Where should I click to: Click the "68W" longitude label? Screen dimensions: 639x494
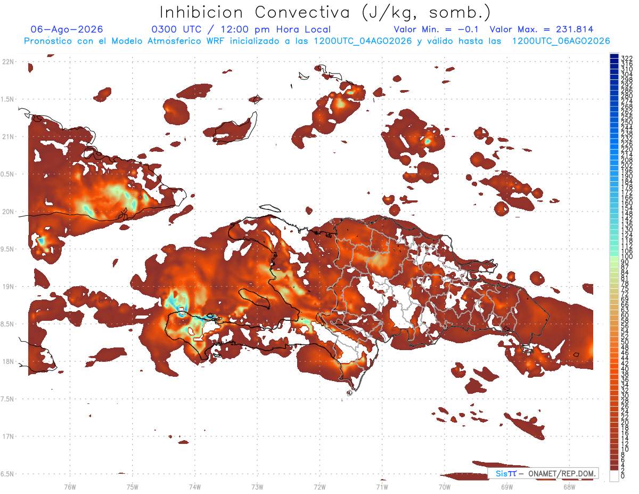[x=569, y=487]
